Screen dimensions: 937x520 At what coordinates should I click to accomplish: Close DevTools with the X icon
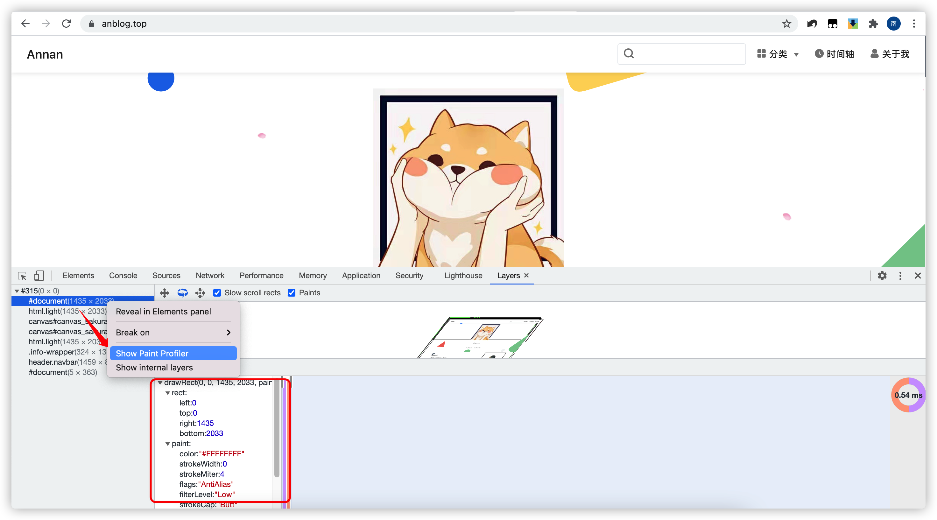tap(918, 276)
